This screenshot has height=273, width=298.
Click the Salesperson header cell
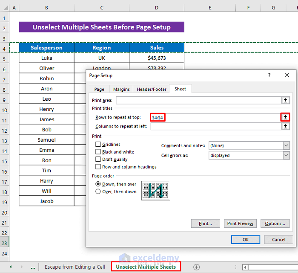46,48
